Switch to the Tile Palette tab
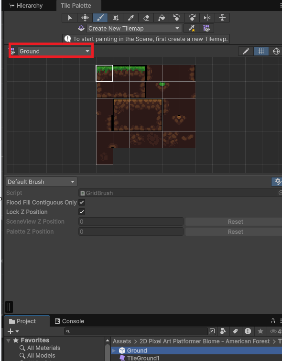The height and width of the screenshot is (361, 282). click(x=76, y=6)
